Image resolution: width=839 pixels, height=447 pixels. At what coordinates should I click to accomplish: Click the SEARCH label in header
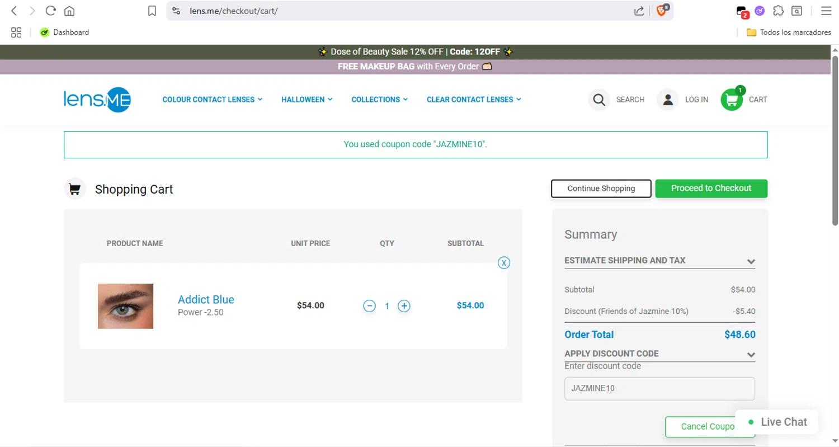pyautogui.click(x=630, y=100)
